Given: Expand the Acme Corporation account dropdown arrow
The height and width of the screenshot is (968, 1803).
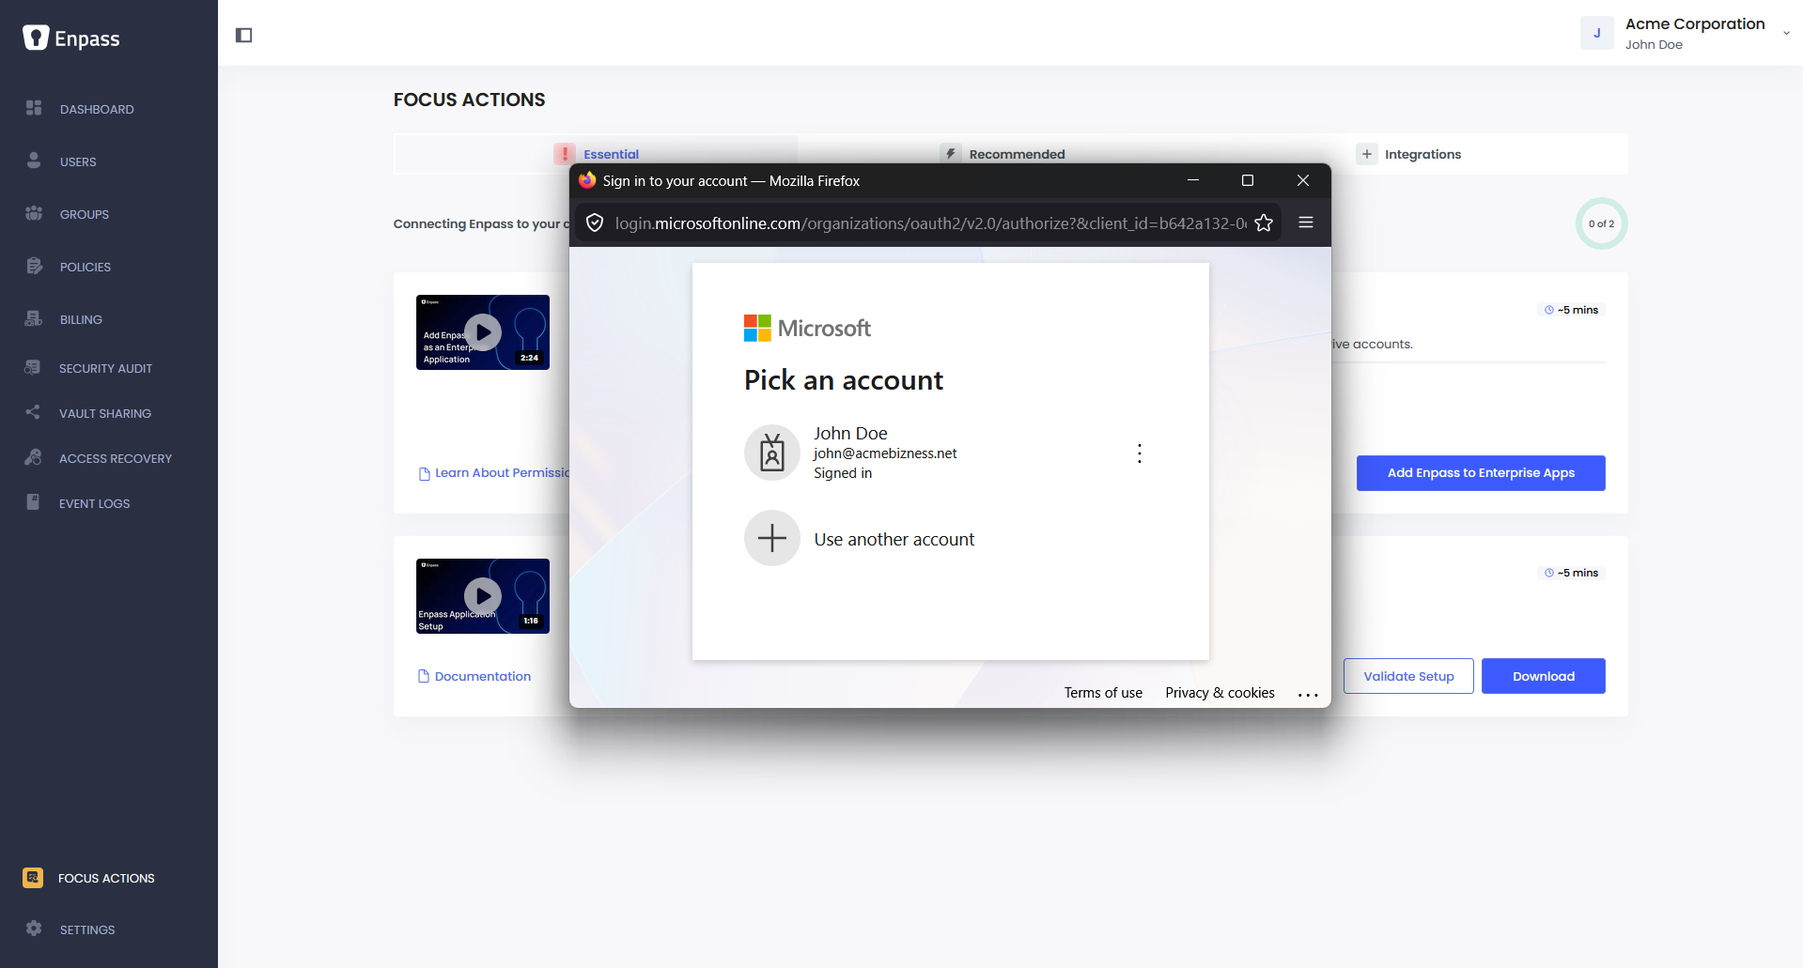Looking at the screenshot, I should (1786, 33).
